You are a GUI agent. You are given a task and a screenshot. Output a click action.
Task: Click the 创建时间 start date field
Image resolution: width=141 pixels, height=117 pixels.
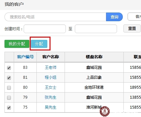click(45, 29)
